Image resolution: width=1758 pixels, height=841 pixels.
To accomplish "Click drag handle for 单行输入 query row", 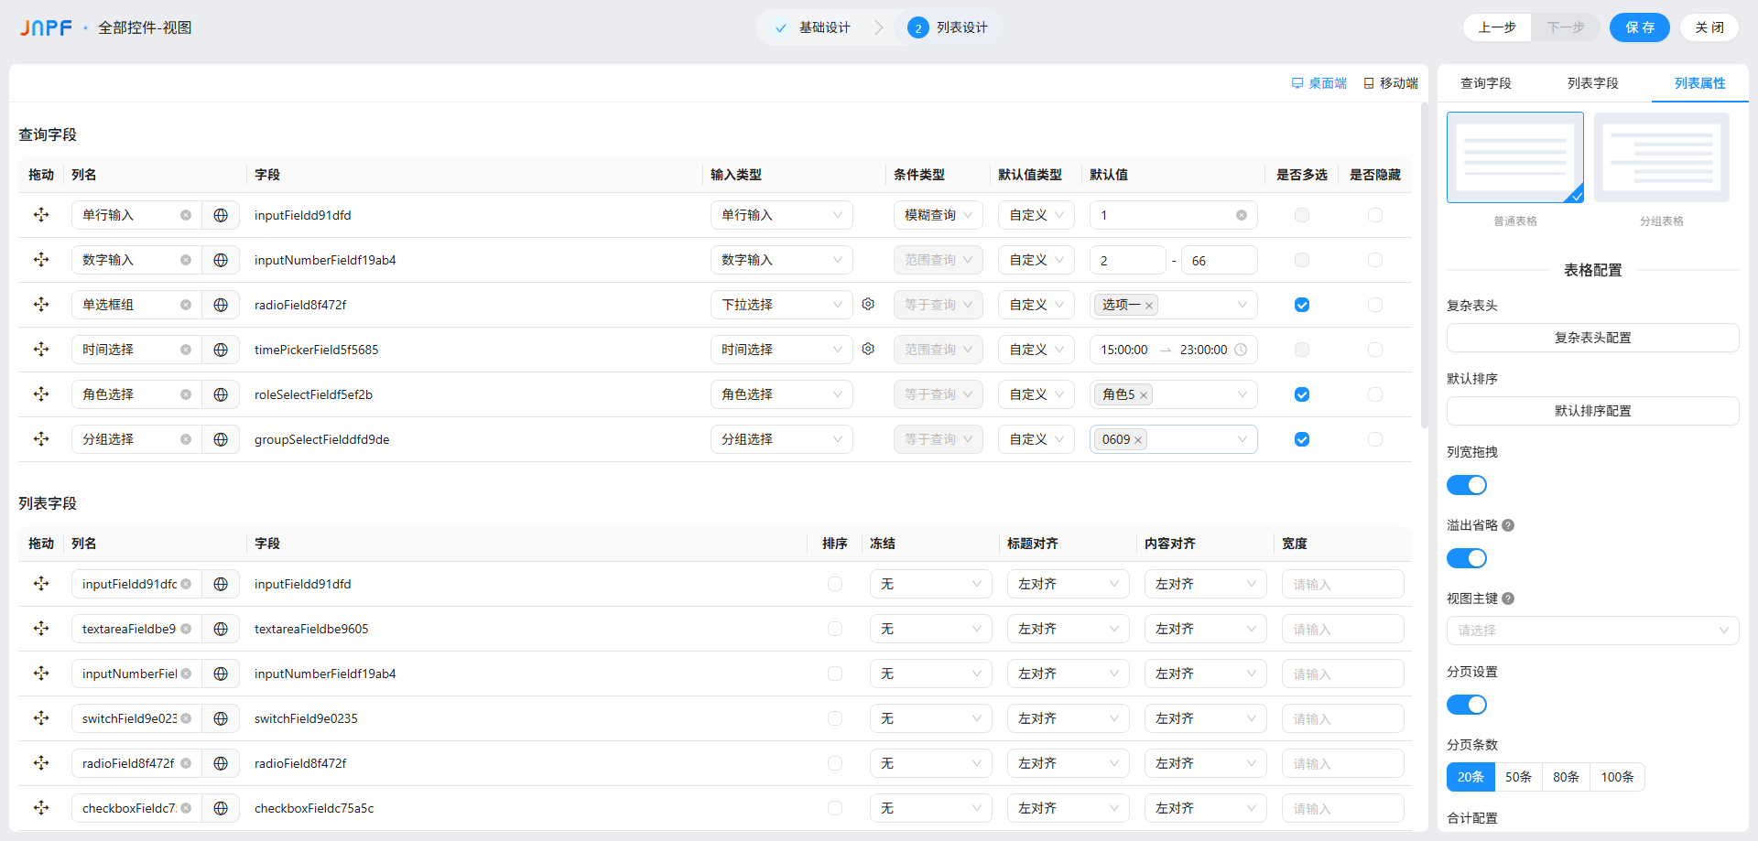I will [x=41, y=215].
